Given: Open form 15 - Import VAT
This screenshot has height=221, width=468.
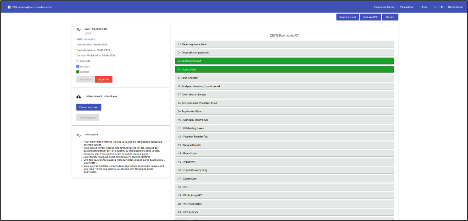Looking at the screenshot, I should [x=284, y=161].
